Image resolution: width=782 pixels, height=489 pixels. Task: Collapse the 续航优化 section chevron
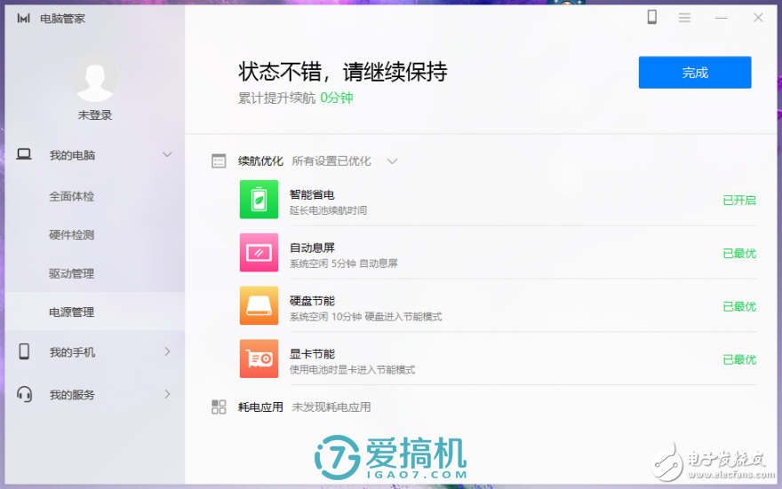click(392, 162)
